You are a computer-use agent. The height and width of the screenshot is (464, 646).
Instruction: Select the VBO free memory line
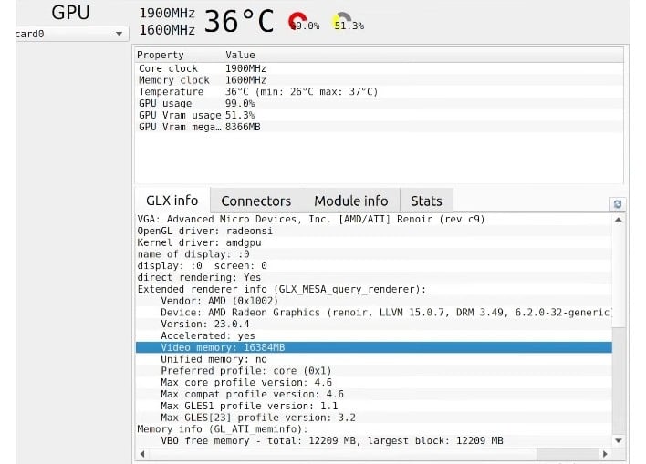374,440
